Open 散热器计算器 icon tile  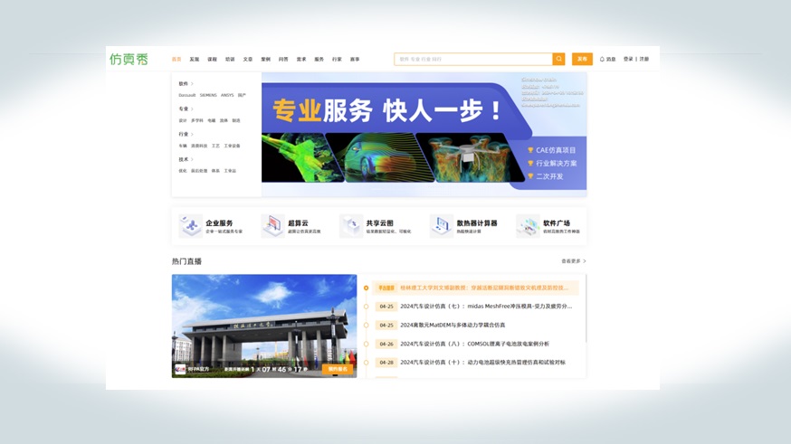pyautogui.click(x=442, y=226)
